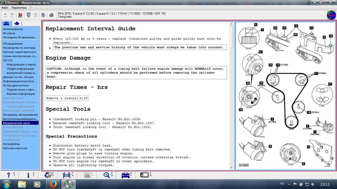The height and width of the screenshot is (189, 337).
Task: Click the Remove & install table cell
Action: point(62,98)
